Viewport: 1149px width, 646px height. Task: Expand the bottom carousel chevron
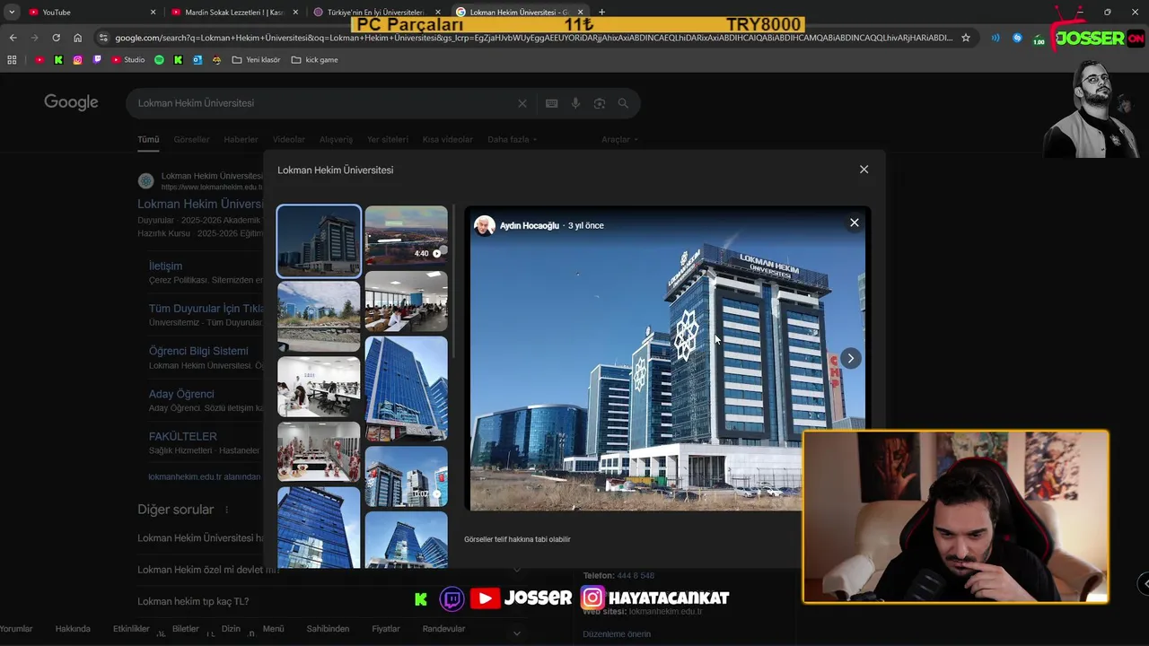point(516,633)
